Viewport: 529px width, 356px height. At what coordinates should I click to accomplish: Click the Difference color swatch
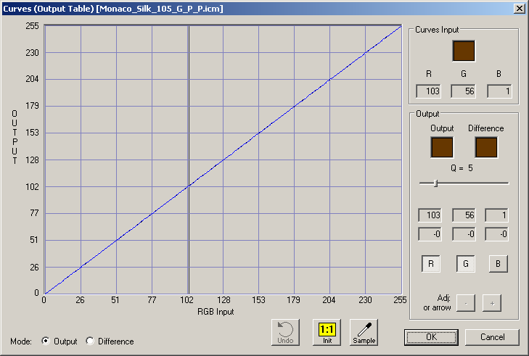[x=486, y=147]
